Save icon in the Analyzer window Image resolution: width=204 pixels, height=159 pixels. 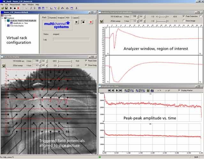click(102, 21)
